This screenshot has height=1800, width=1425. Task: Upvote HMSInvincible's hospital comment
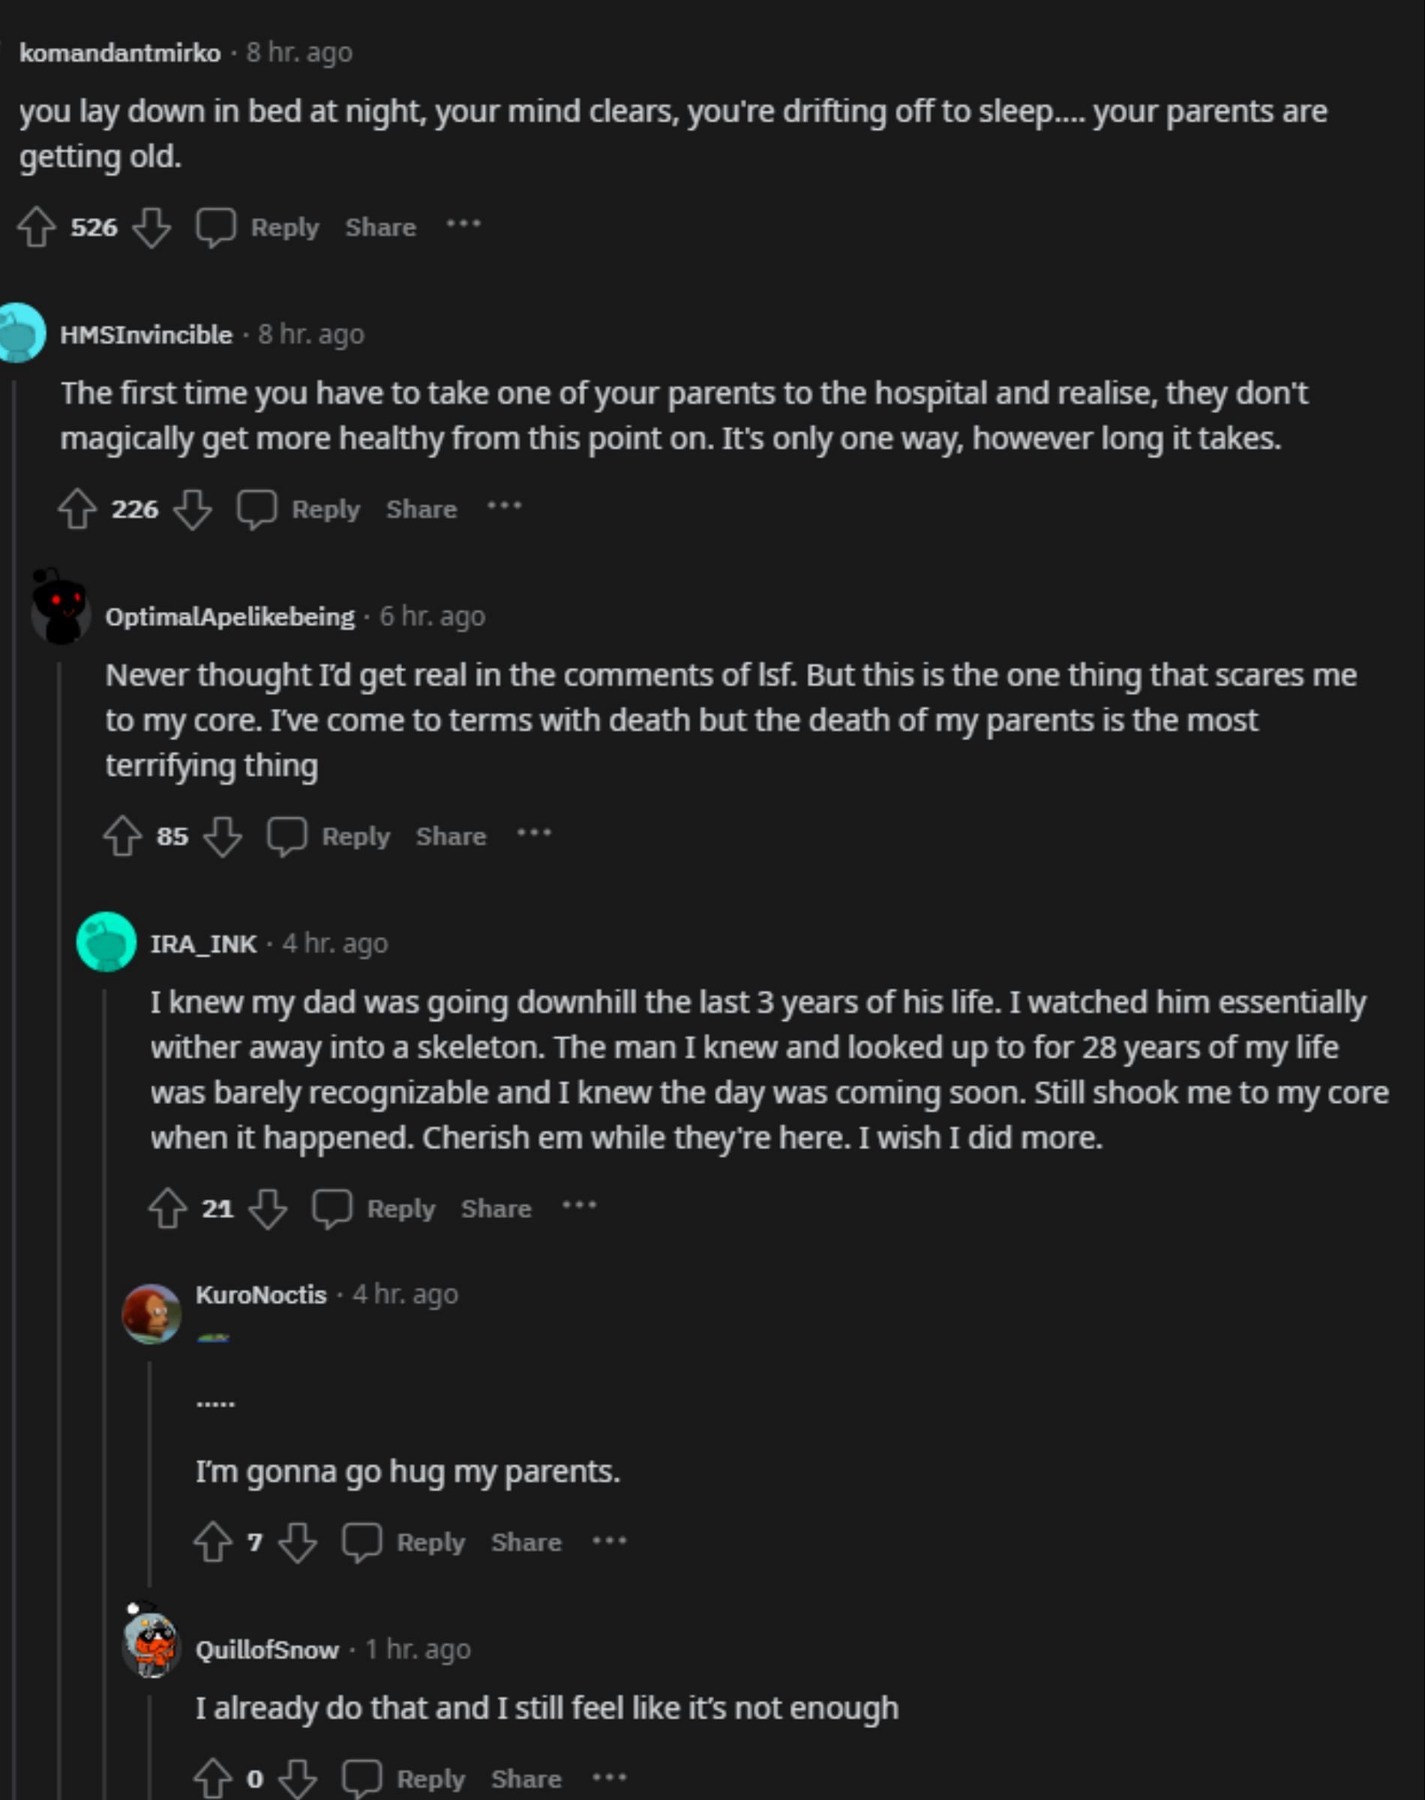click(76, 508)
